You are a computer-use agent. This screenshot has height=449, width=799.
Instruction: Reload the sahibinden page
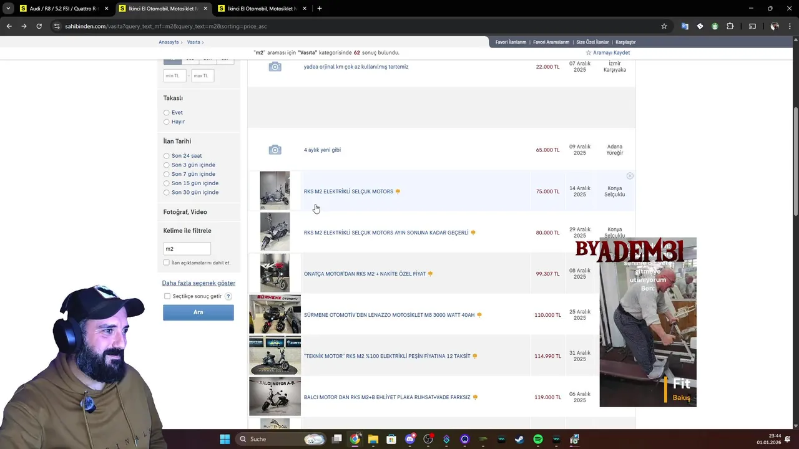coord(39,26)
